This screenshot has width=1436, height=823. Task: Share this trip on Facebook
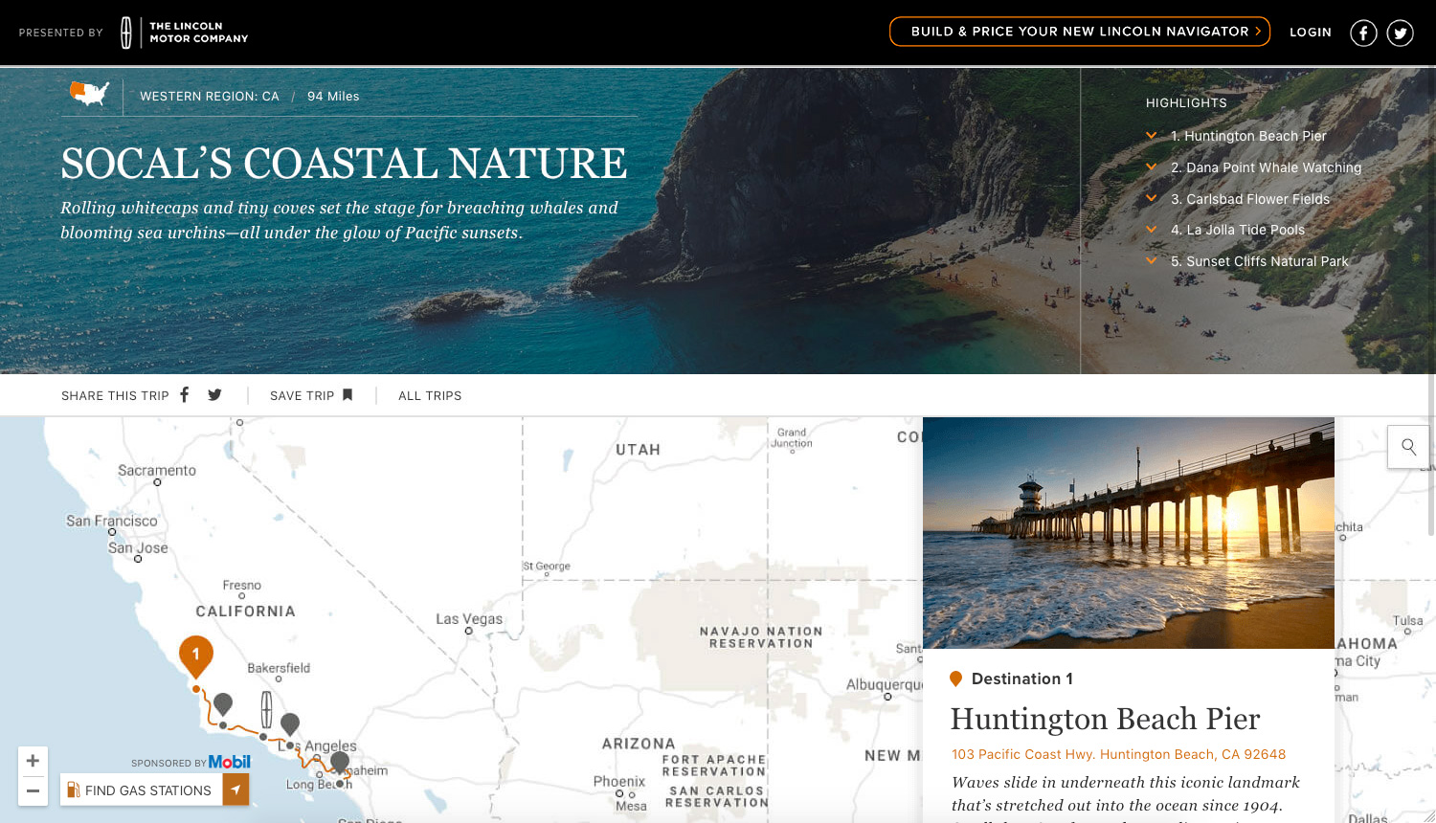tap(185, 394)
